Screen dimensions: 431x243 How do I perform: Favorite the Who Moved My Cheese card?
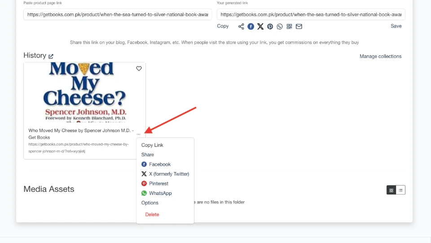coord(139,69)
